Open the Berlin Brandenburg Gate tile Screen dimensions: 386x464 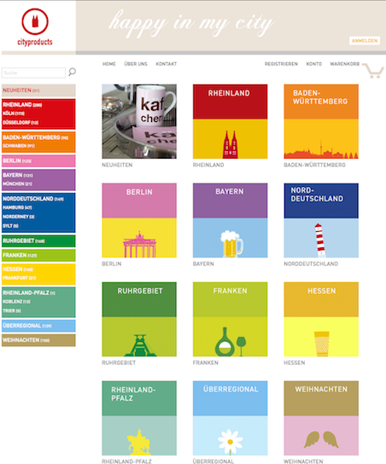tap(139, 220)
